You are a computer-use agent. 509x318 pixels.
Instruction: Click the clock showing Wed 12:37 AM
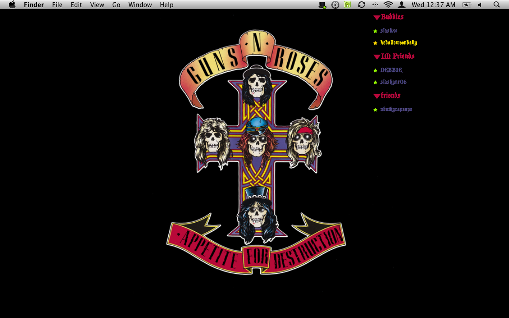(x=433, y=4)
